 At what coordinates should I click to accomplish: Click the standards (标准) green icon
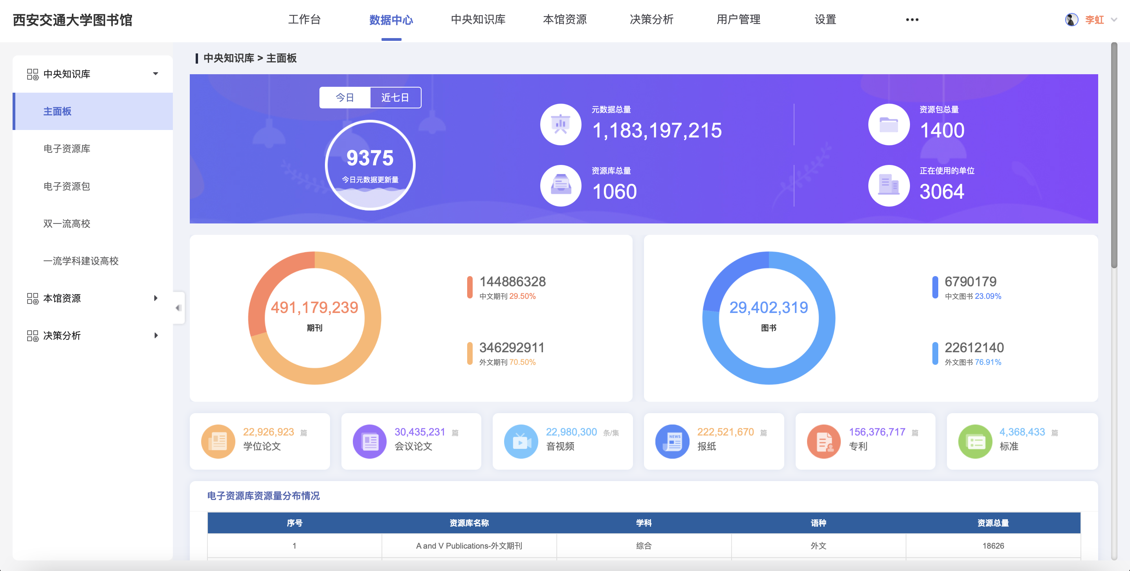(975, 441)
